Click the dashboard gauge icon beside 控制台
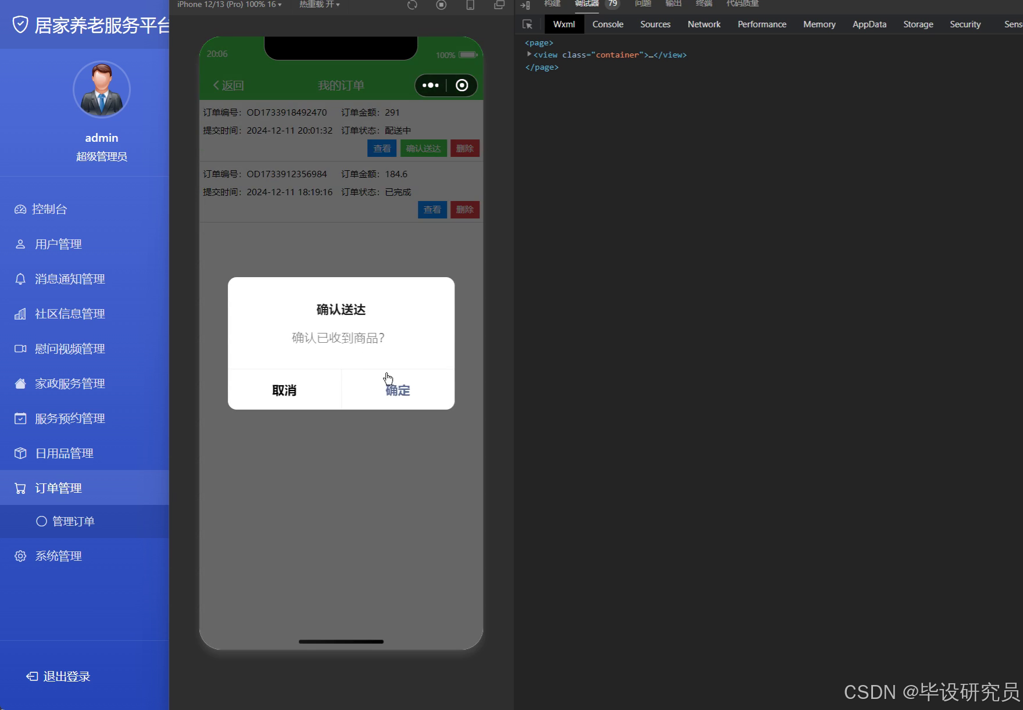 [x=20, y=209]
